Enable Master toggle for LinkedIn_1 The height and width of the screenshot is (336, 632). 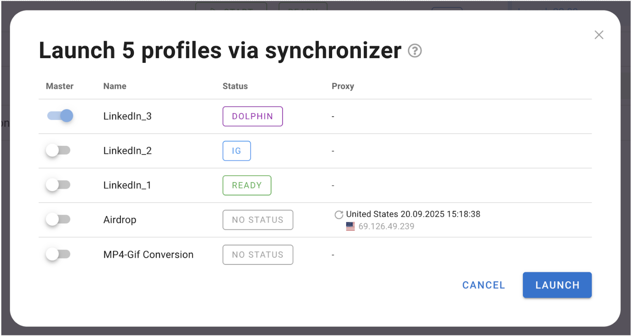(x=58, y=185)
